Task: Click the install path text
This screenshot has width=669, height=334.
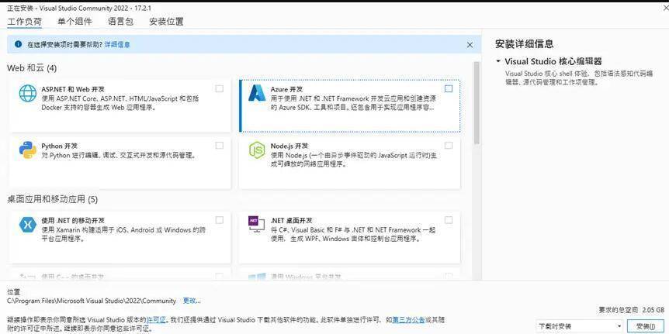Action: (x=92, y=301)
